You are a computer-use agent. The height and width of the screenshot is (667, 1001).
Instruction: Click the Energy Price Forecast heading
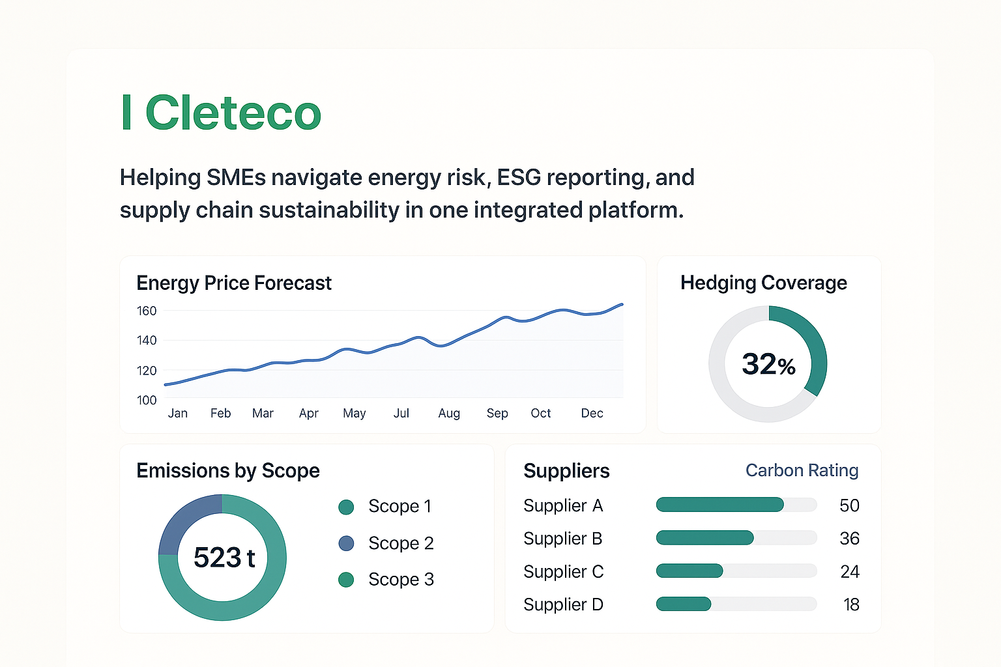(x=234, y=283)
